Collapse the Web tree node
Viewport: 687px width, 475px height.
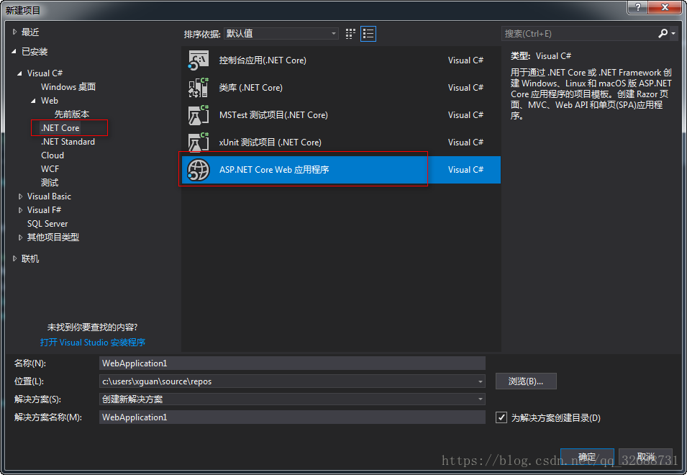point(33,101)
